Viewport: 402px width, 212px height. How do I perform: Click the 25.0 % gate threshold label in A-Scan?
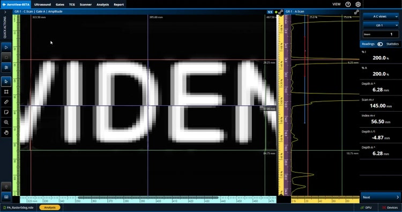tap(313, 18)
